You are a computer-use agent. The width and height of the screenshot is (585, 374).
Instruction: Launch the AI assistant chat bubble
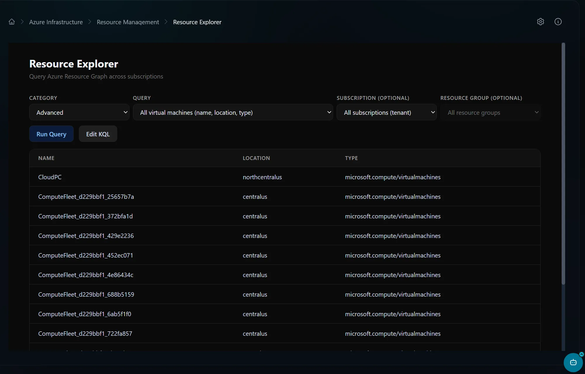click(x=573, y=362)
